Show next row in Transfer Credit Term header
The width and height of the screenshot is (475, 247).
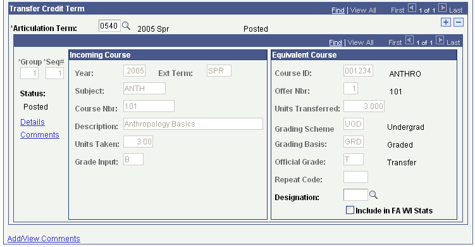click(443, 8)
